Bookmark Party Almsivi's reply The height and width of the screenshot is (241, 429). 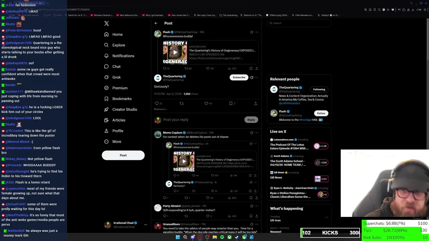point(251,216)
